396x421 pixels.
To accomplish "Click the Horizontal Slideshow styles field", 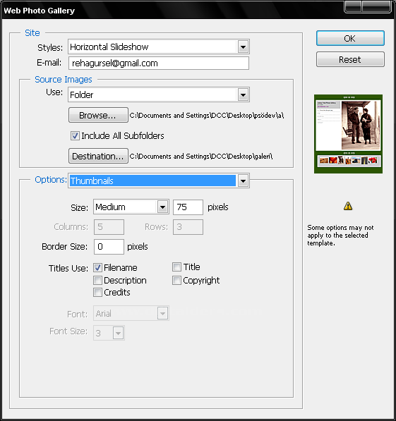I will point(152,47).
